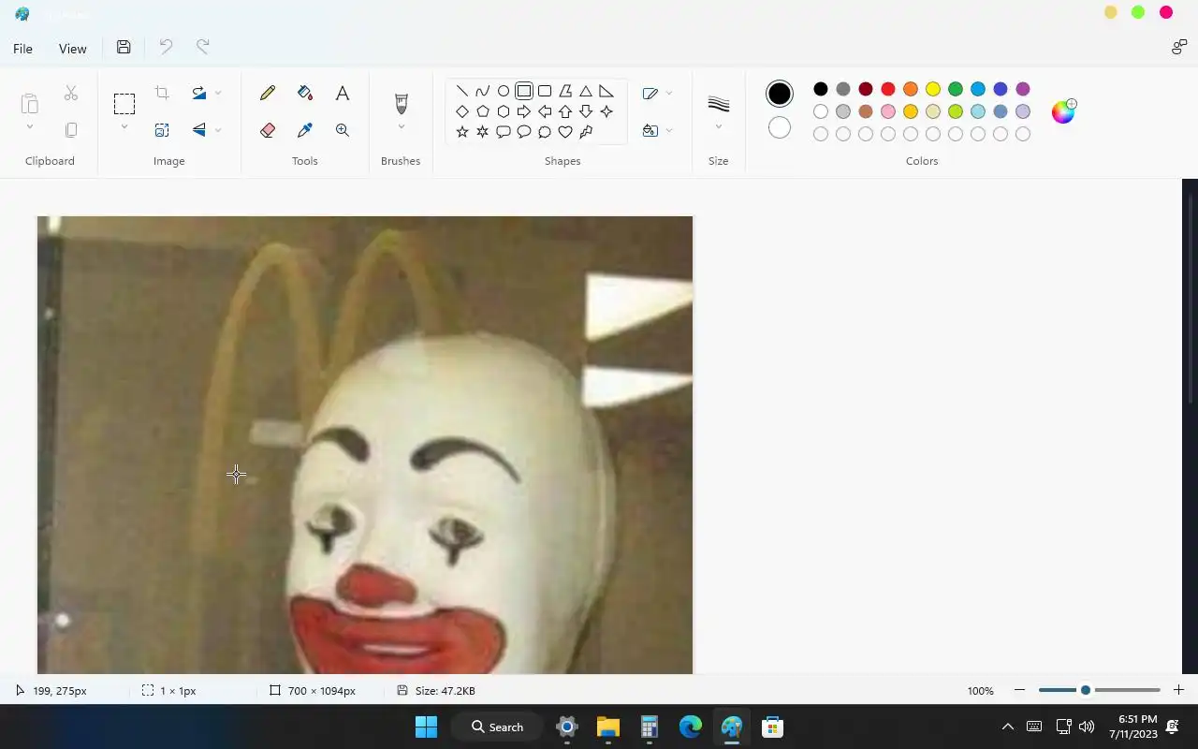The image size is (1198, 749).
Task: Select the Eraser tool
Action: [x=268, y=130]
